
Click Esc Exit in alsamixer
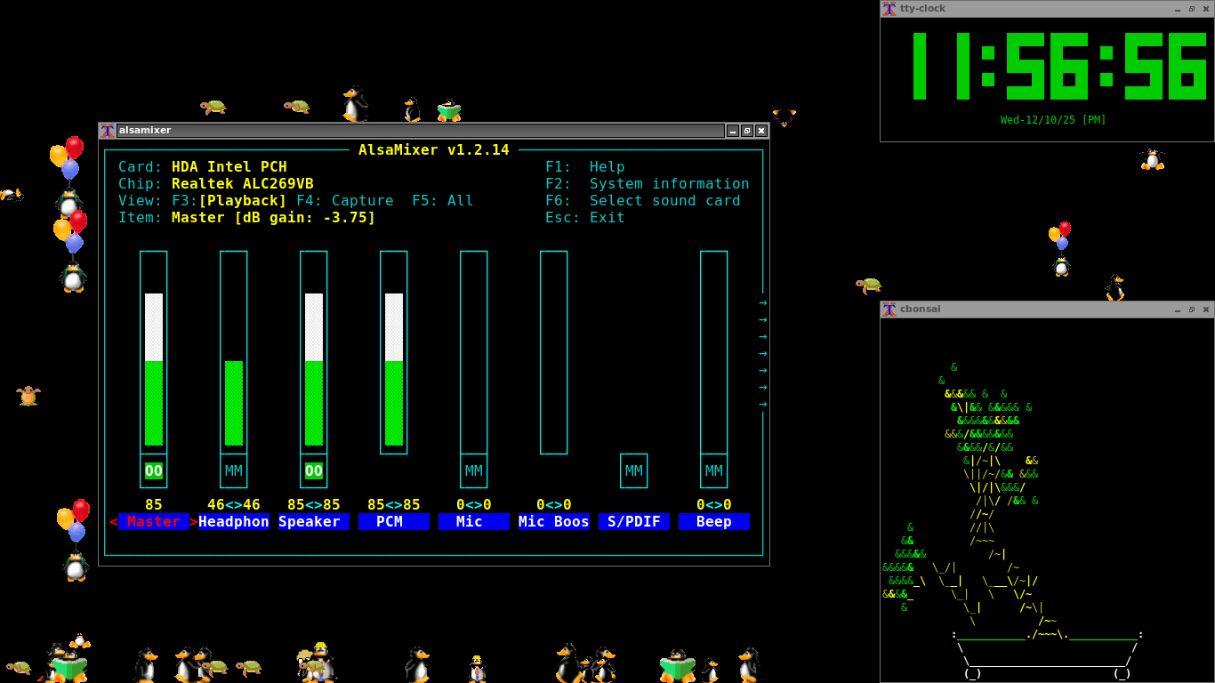(585, 218)
